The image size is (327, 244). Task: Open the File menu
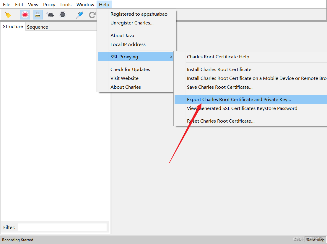pyautogui.click(x=7, y=5)
